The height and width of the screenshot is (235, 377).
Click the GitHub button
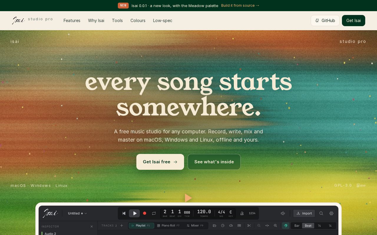pos(325,21)
